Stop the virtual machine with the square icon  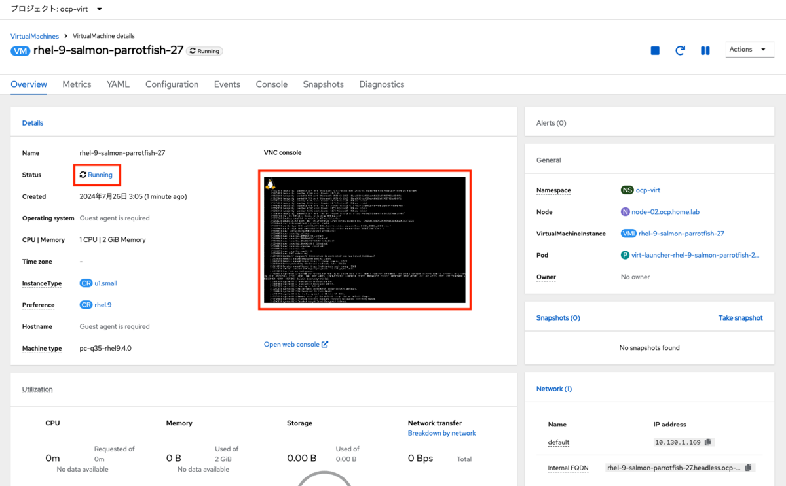[x=655, y=50]
